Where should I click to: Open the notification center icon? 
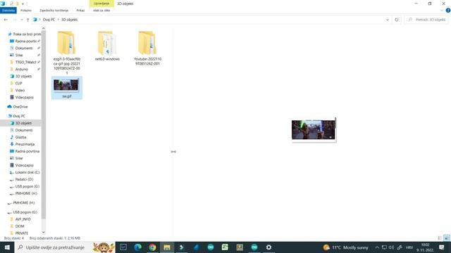pyautogui.click(x=442, y=247)
